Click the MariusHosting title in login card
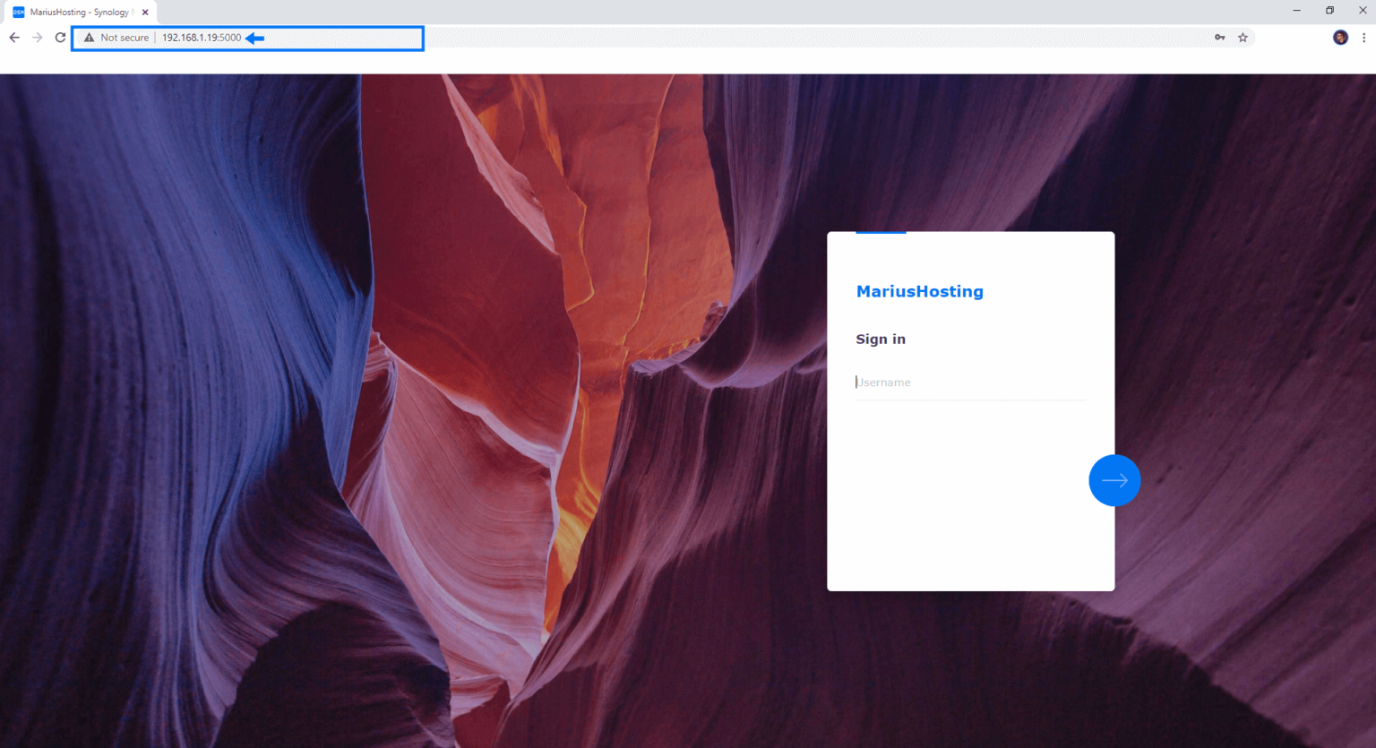Viewport: 1376px width, 748px height. [x=919, y=291]
